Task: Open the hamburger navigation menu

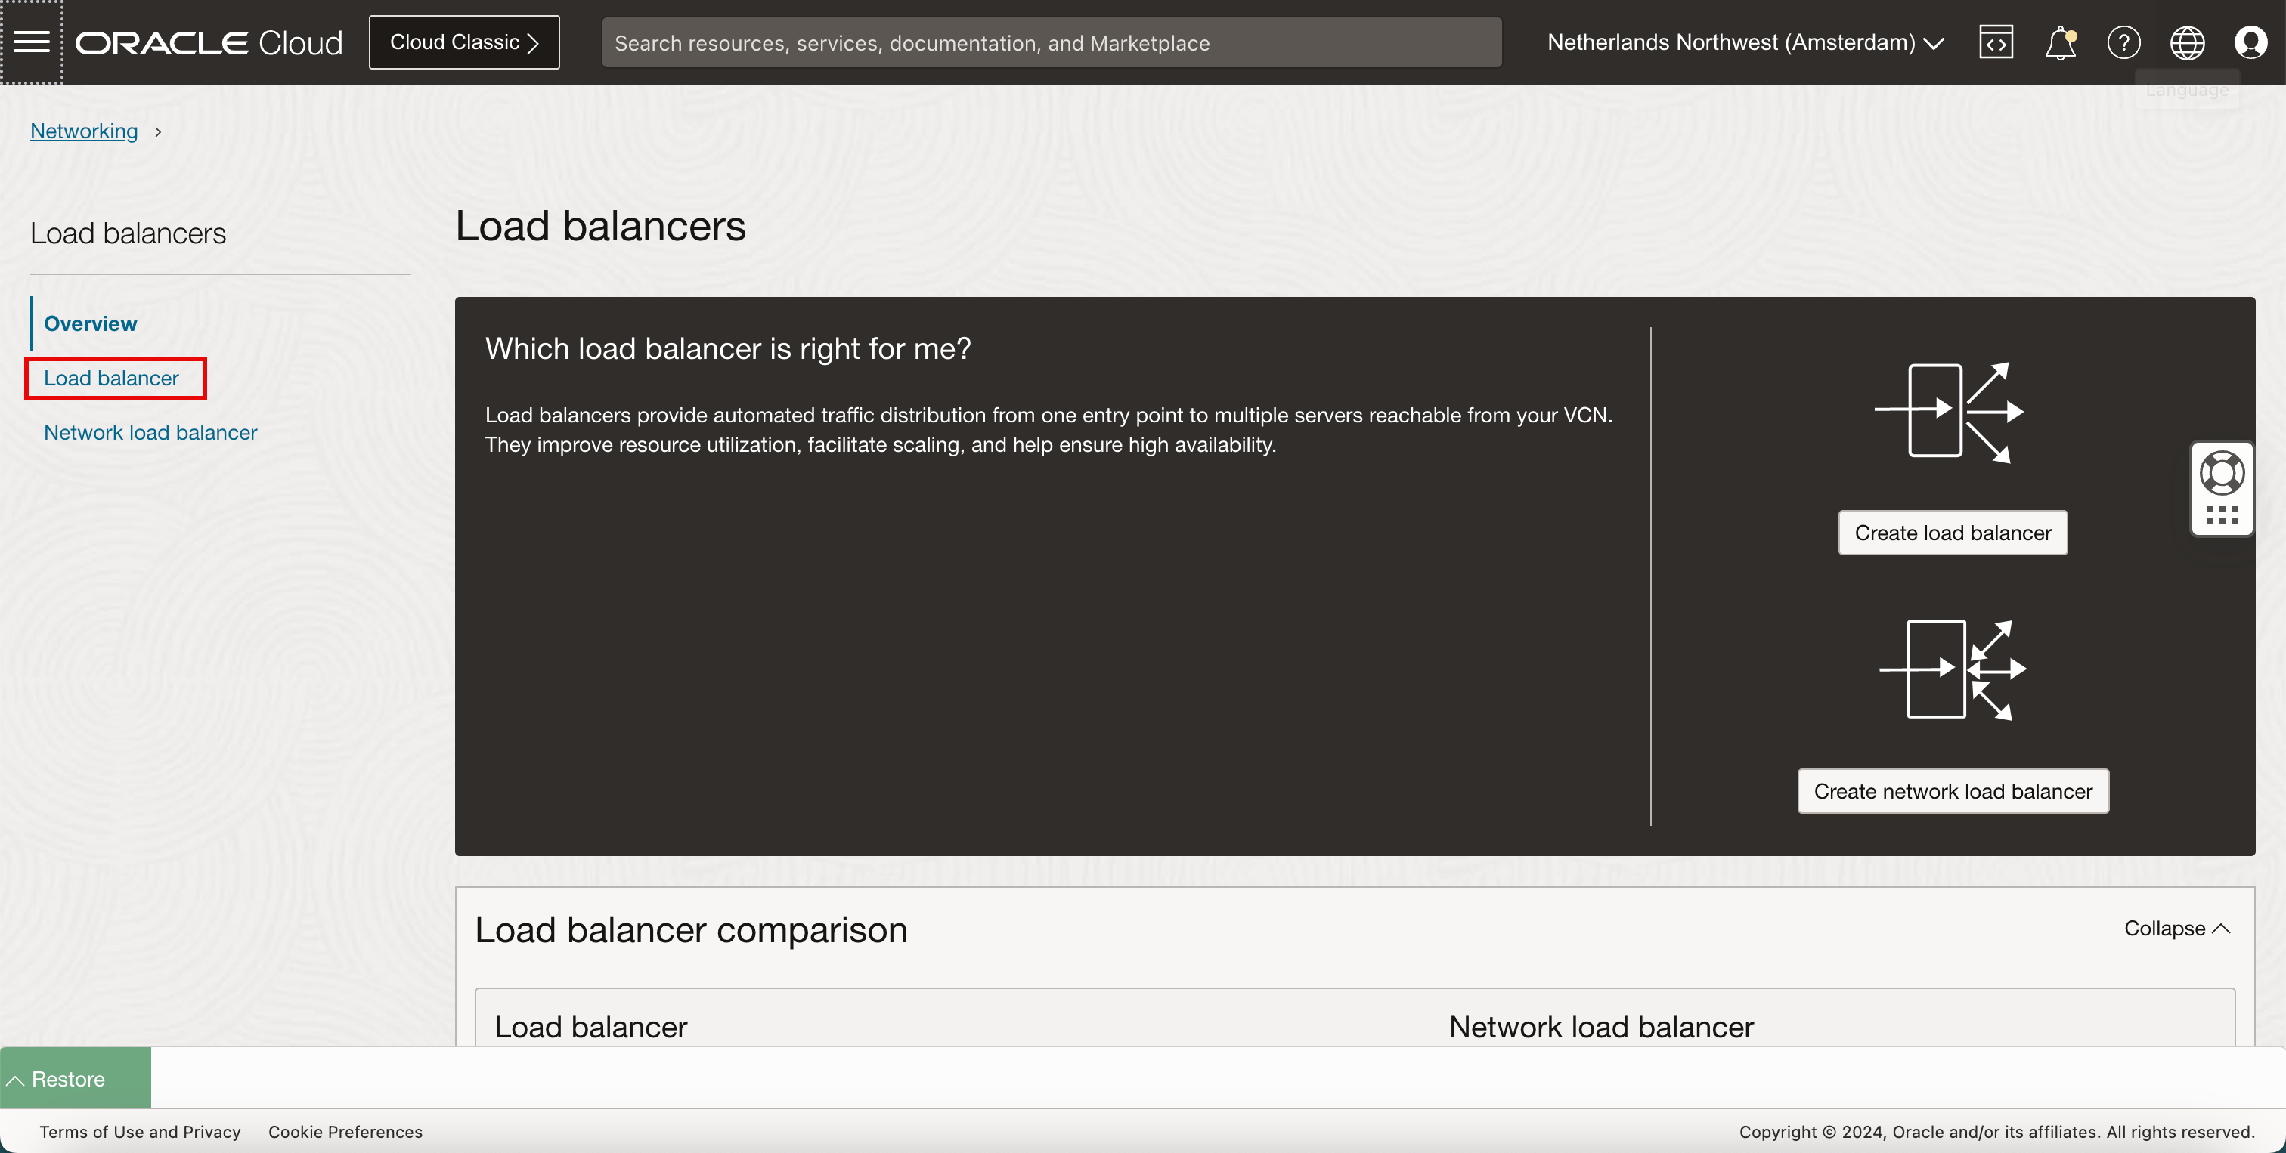Action: (x=32, y=42)
